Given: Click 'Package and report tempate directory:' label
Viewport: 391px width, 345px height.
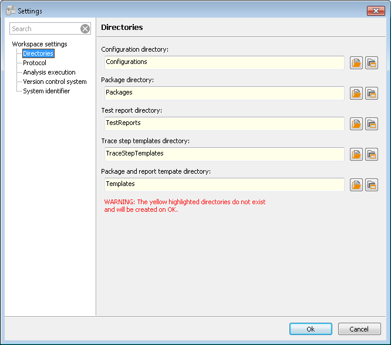Looking at the screenshot, I should point(156,171).
